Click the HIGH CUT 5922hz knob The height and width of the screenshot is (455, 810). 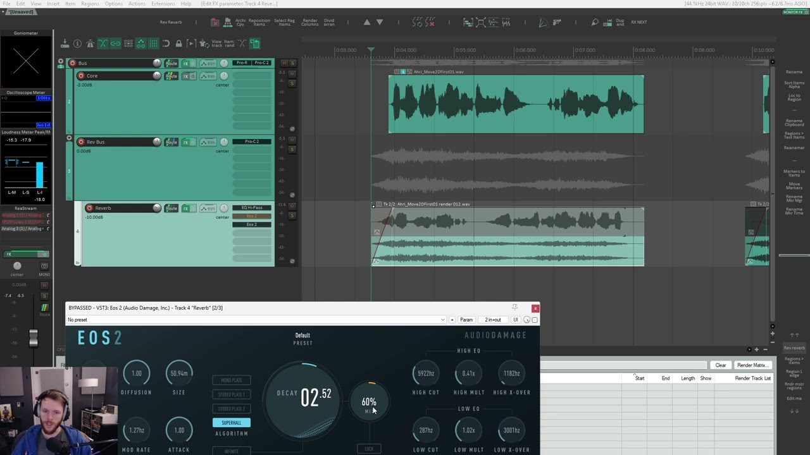426,373
